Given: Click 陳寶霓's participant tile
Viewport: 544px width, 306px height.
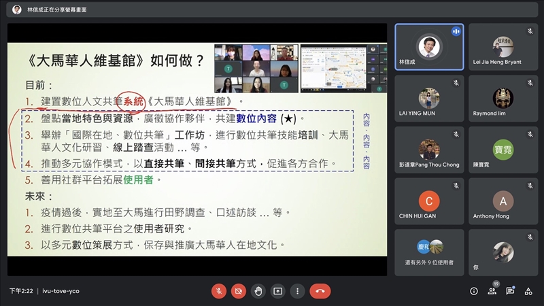Looking at the screenshot, I should click(503, 150).
